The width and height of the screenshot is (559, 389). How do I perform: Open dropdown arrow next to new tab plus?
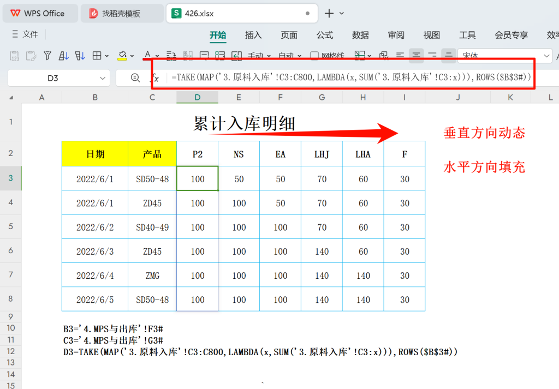[x=342, y=14]
